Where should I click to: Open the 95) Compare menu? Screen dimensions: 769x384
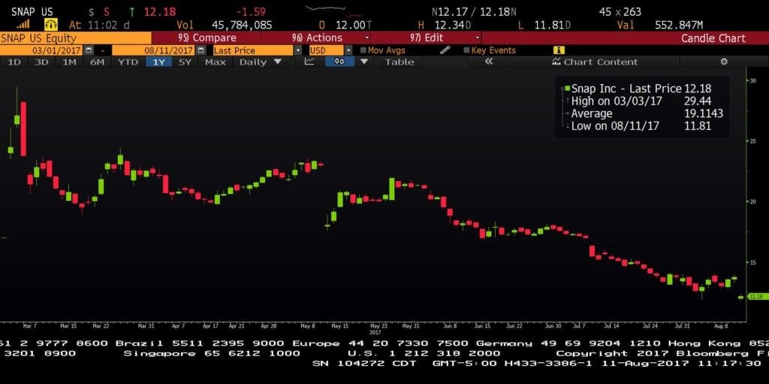(206, 38)
